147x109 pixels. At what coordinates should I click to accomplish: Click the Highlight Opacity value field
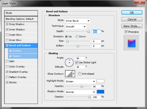pos(96,86)
